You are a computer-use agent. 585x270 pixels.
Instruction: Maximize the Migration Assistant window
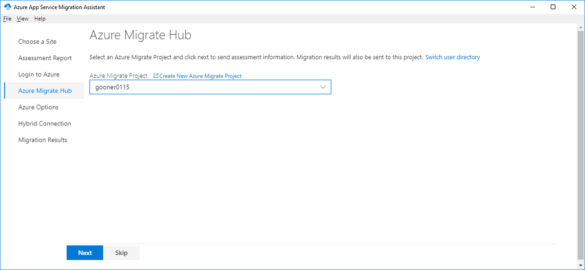553,7
